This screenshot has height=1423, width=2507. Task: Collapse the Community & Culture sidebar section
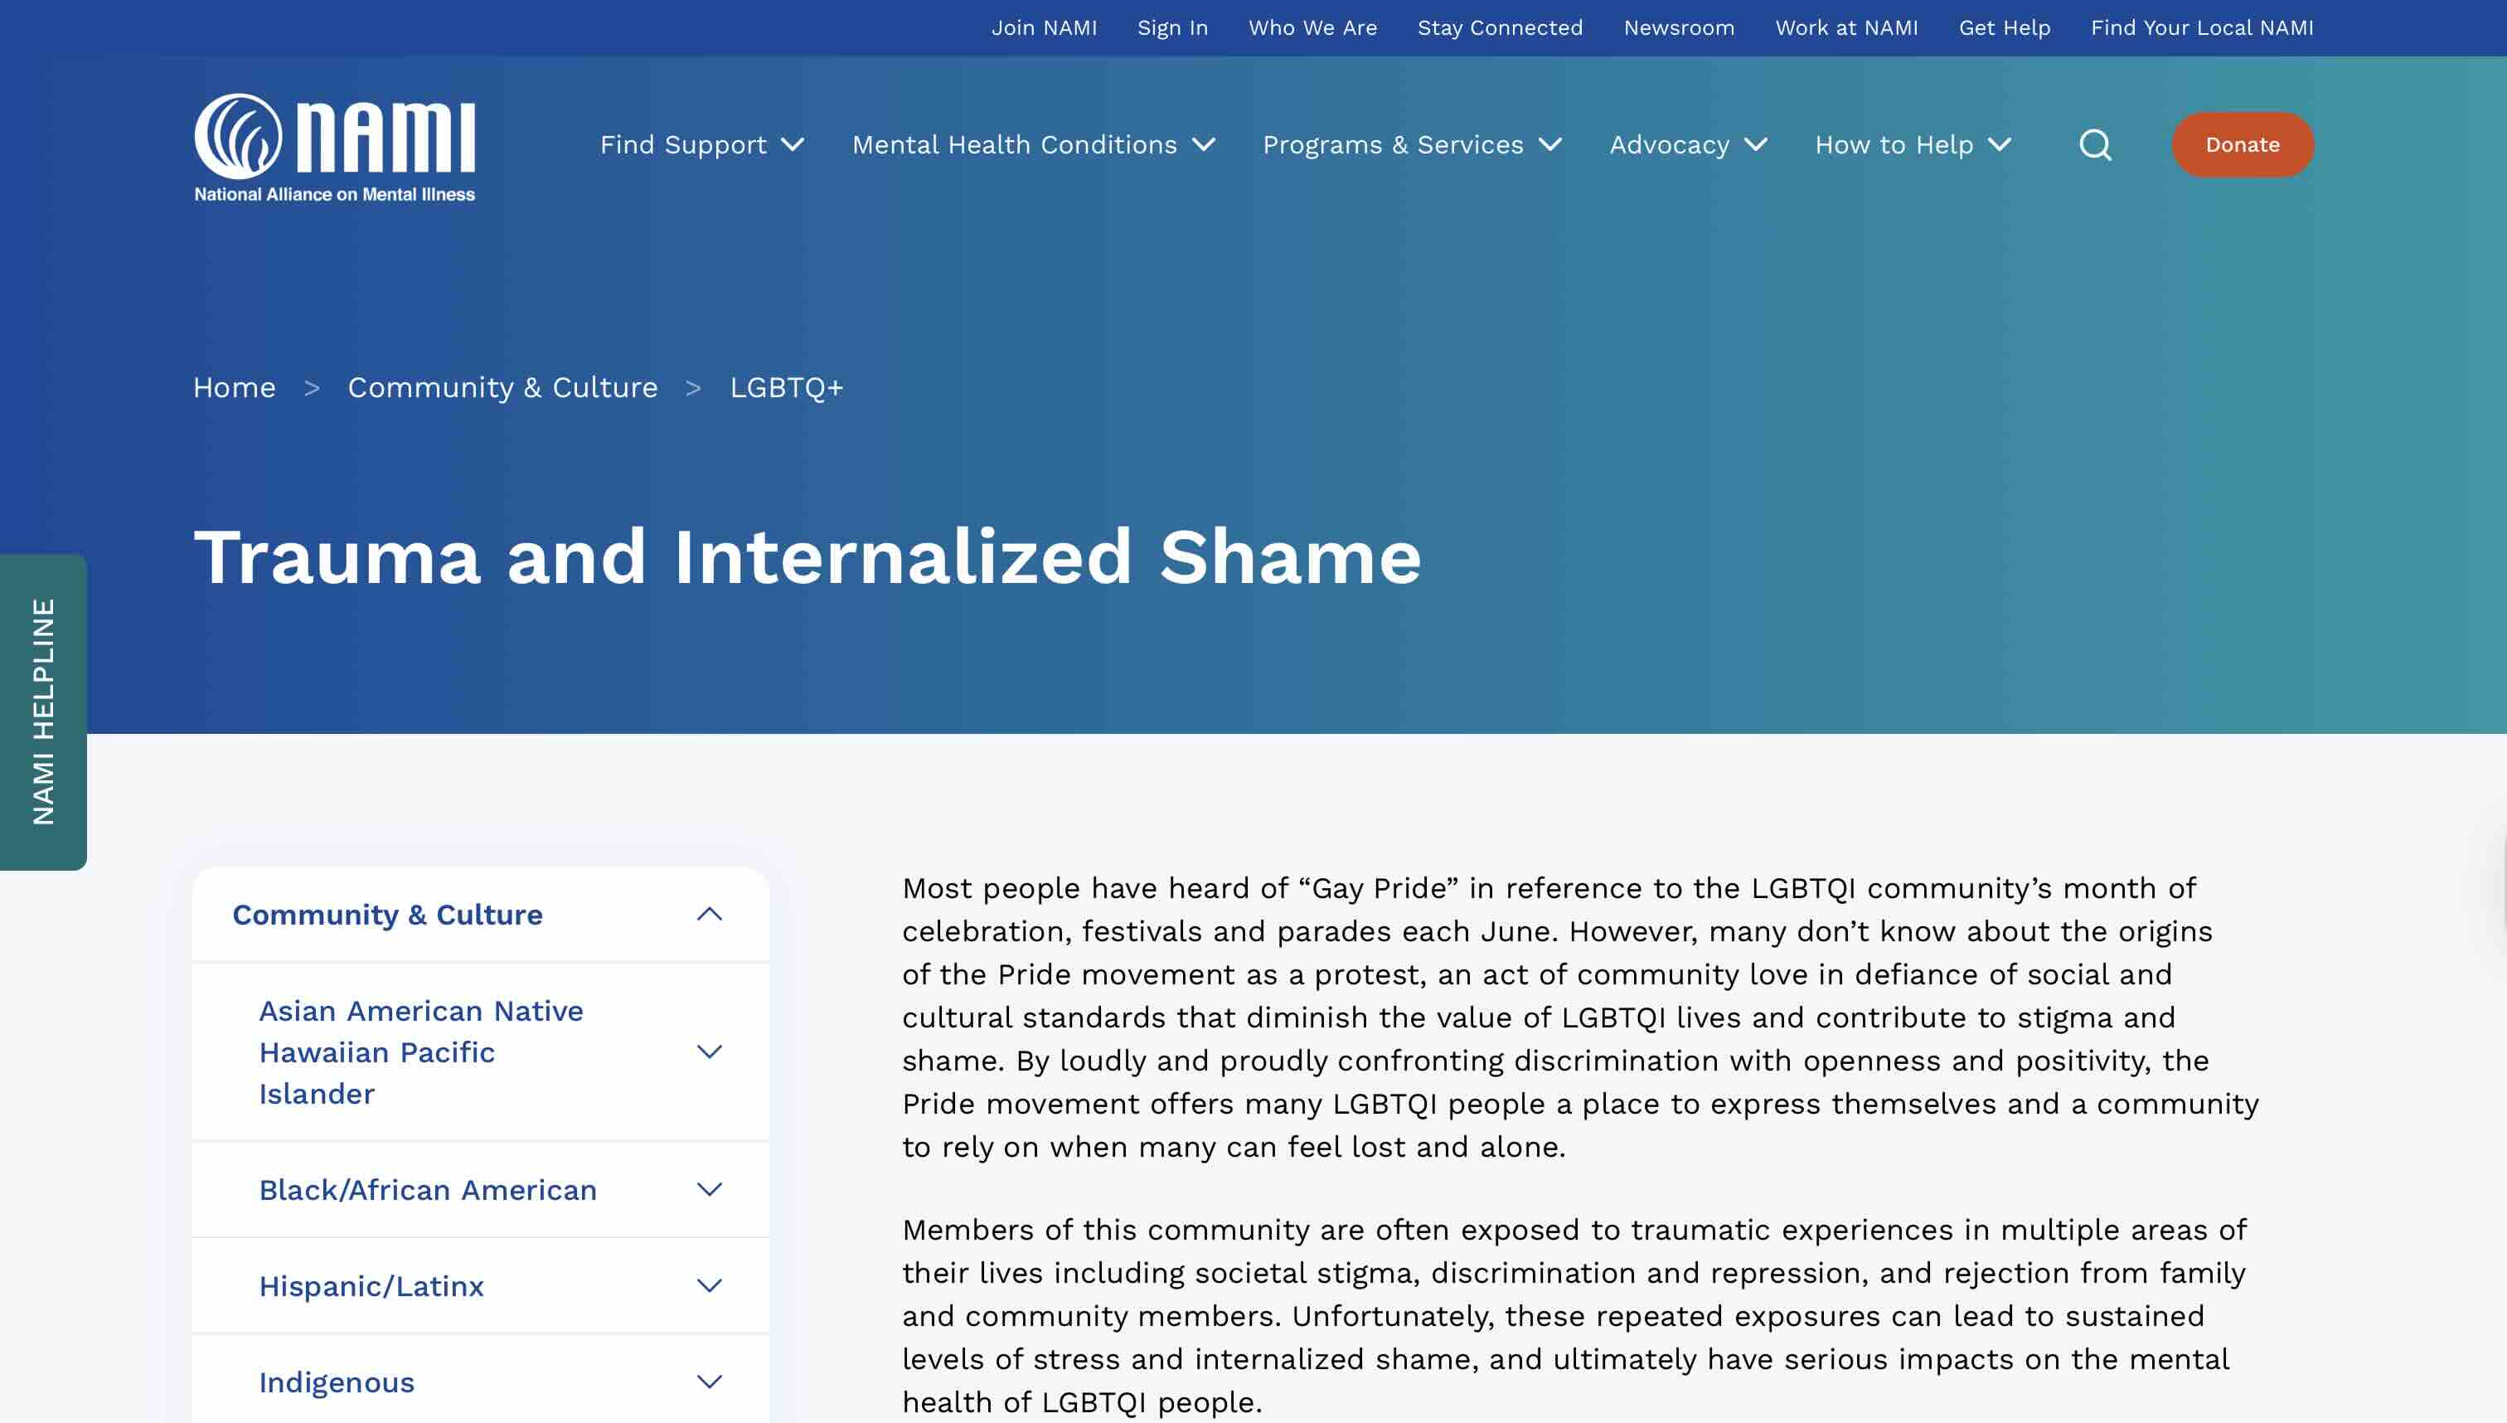710,914
